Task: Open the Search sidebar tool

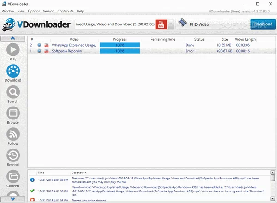Action: pos(13,92)
